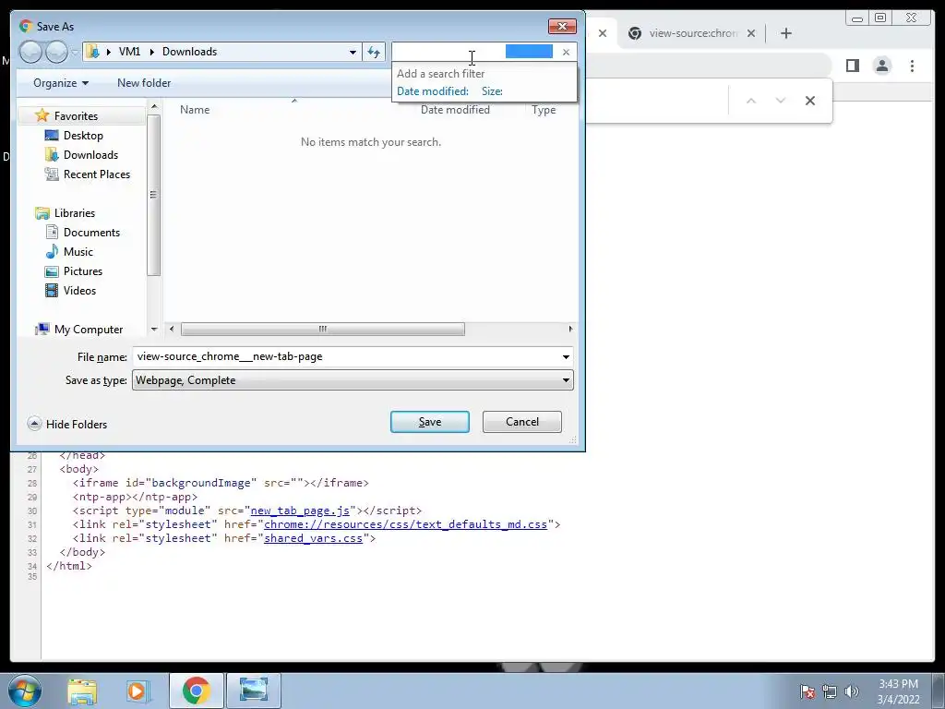Go to previous find result in Chrome
The width and height of the screenshot is (945, 709).
(x=751, y=101)
